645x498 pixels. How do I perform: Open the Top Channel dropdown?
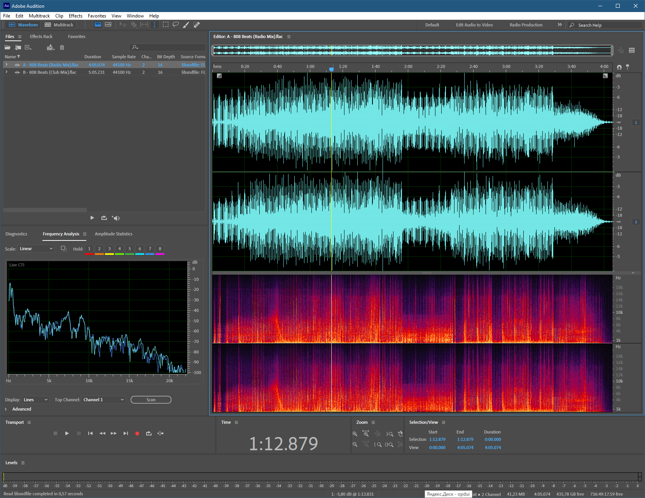(103, 400)
